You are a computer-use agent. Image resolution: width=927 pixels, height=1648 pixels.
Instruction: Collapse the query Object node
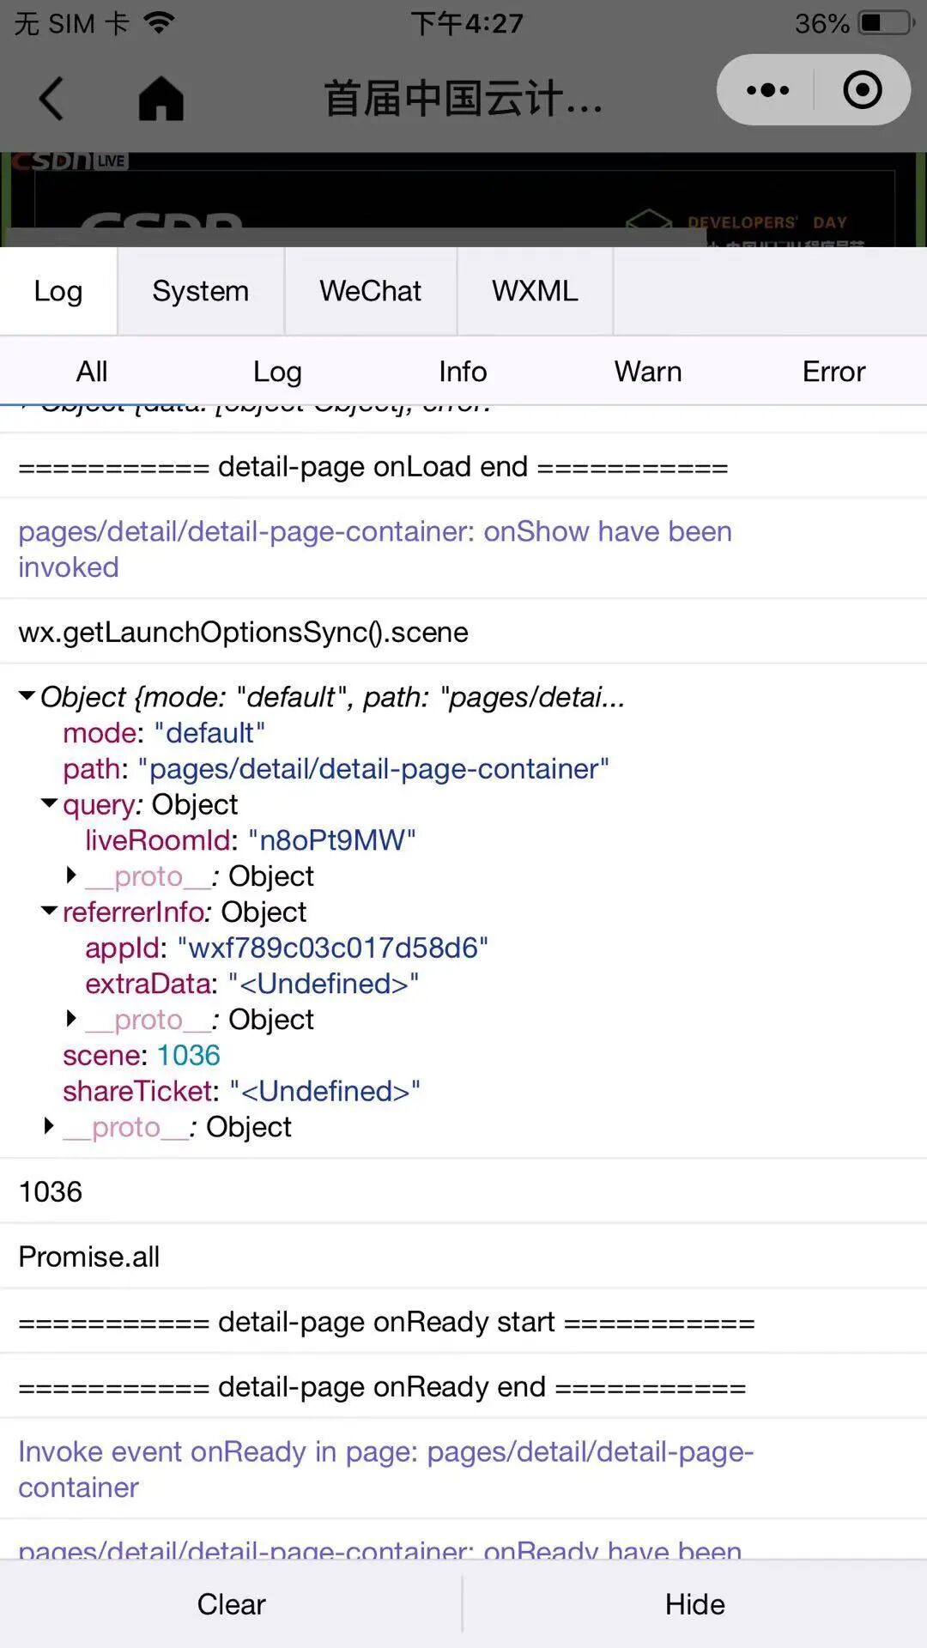pyautogui.click(x=50, y=803)
